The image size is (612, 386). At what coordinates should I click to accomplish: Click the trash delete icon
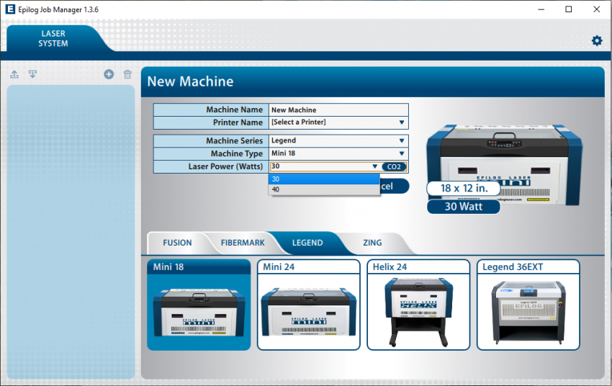tap(127, 74)
